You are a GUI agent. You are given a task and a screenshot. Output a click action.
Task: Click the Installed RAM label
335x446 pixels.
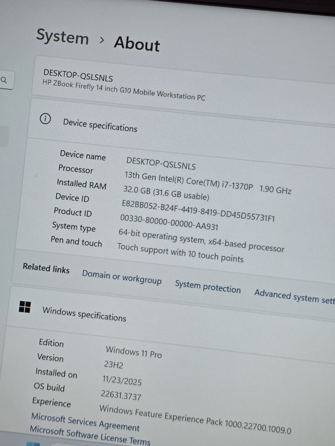click(82, 184)
